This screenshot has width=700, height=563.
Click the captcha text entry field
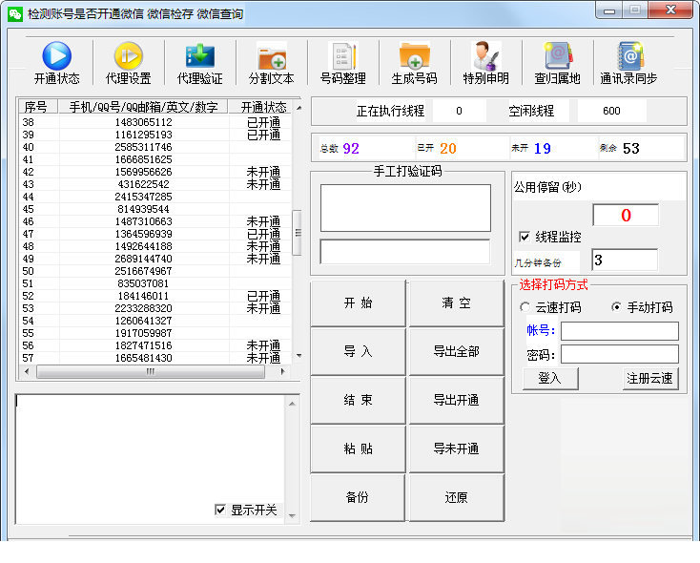click(x=405, y=252)
